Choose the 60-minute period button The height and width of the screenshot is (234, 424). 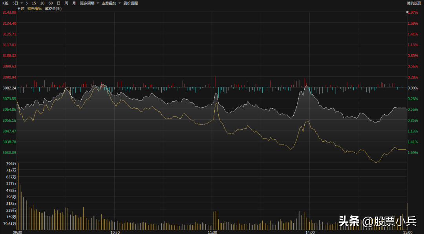click(51, 3)
